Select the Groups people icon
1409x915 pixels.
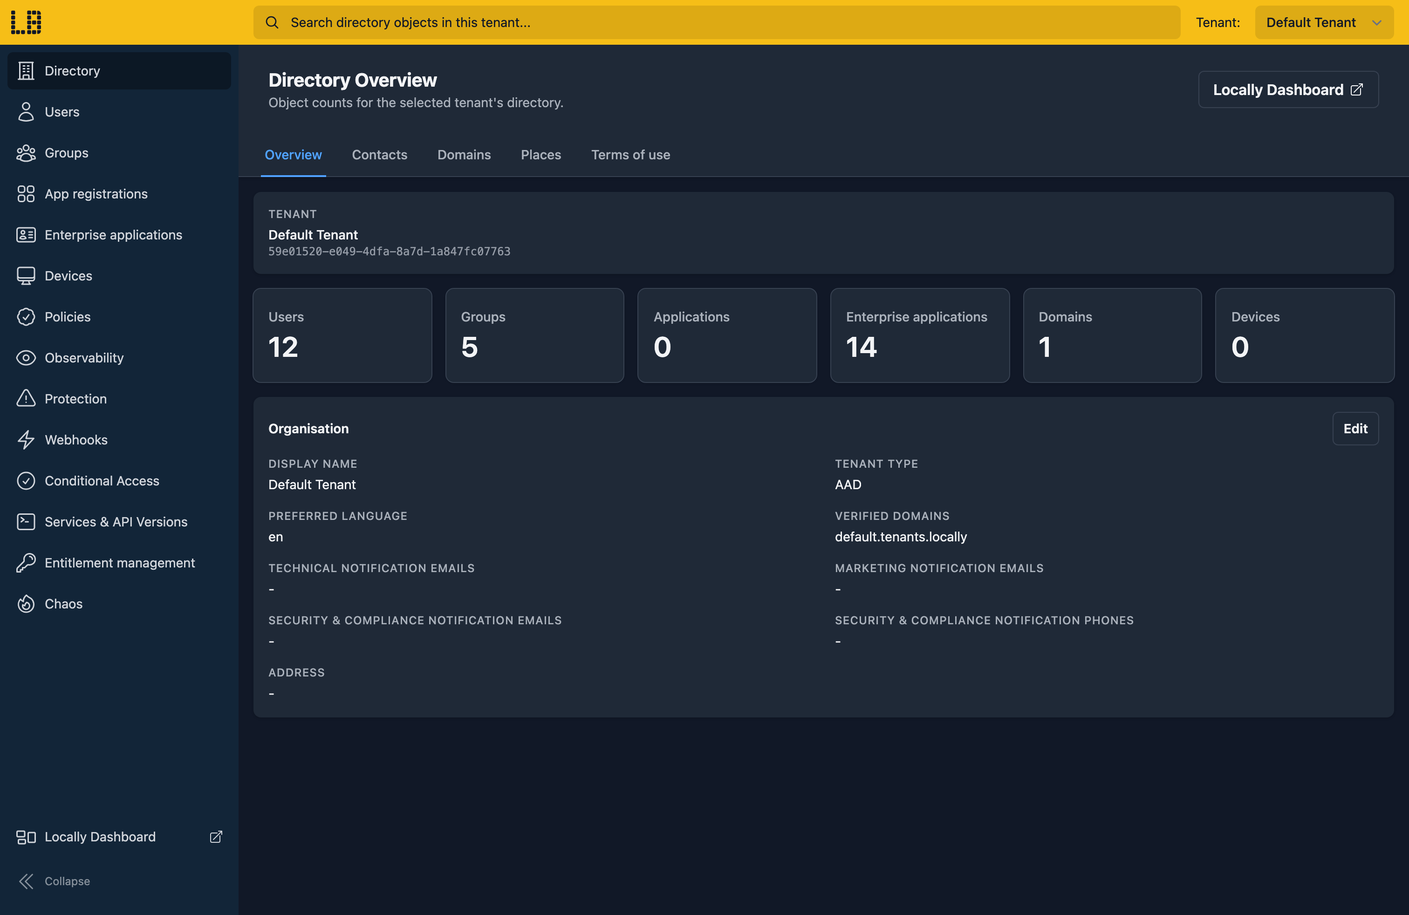(x=26, y=153)
